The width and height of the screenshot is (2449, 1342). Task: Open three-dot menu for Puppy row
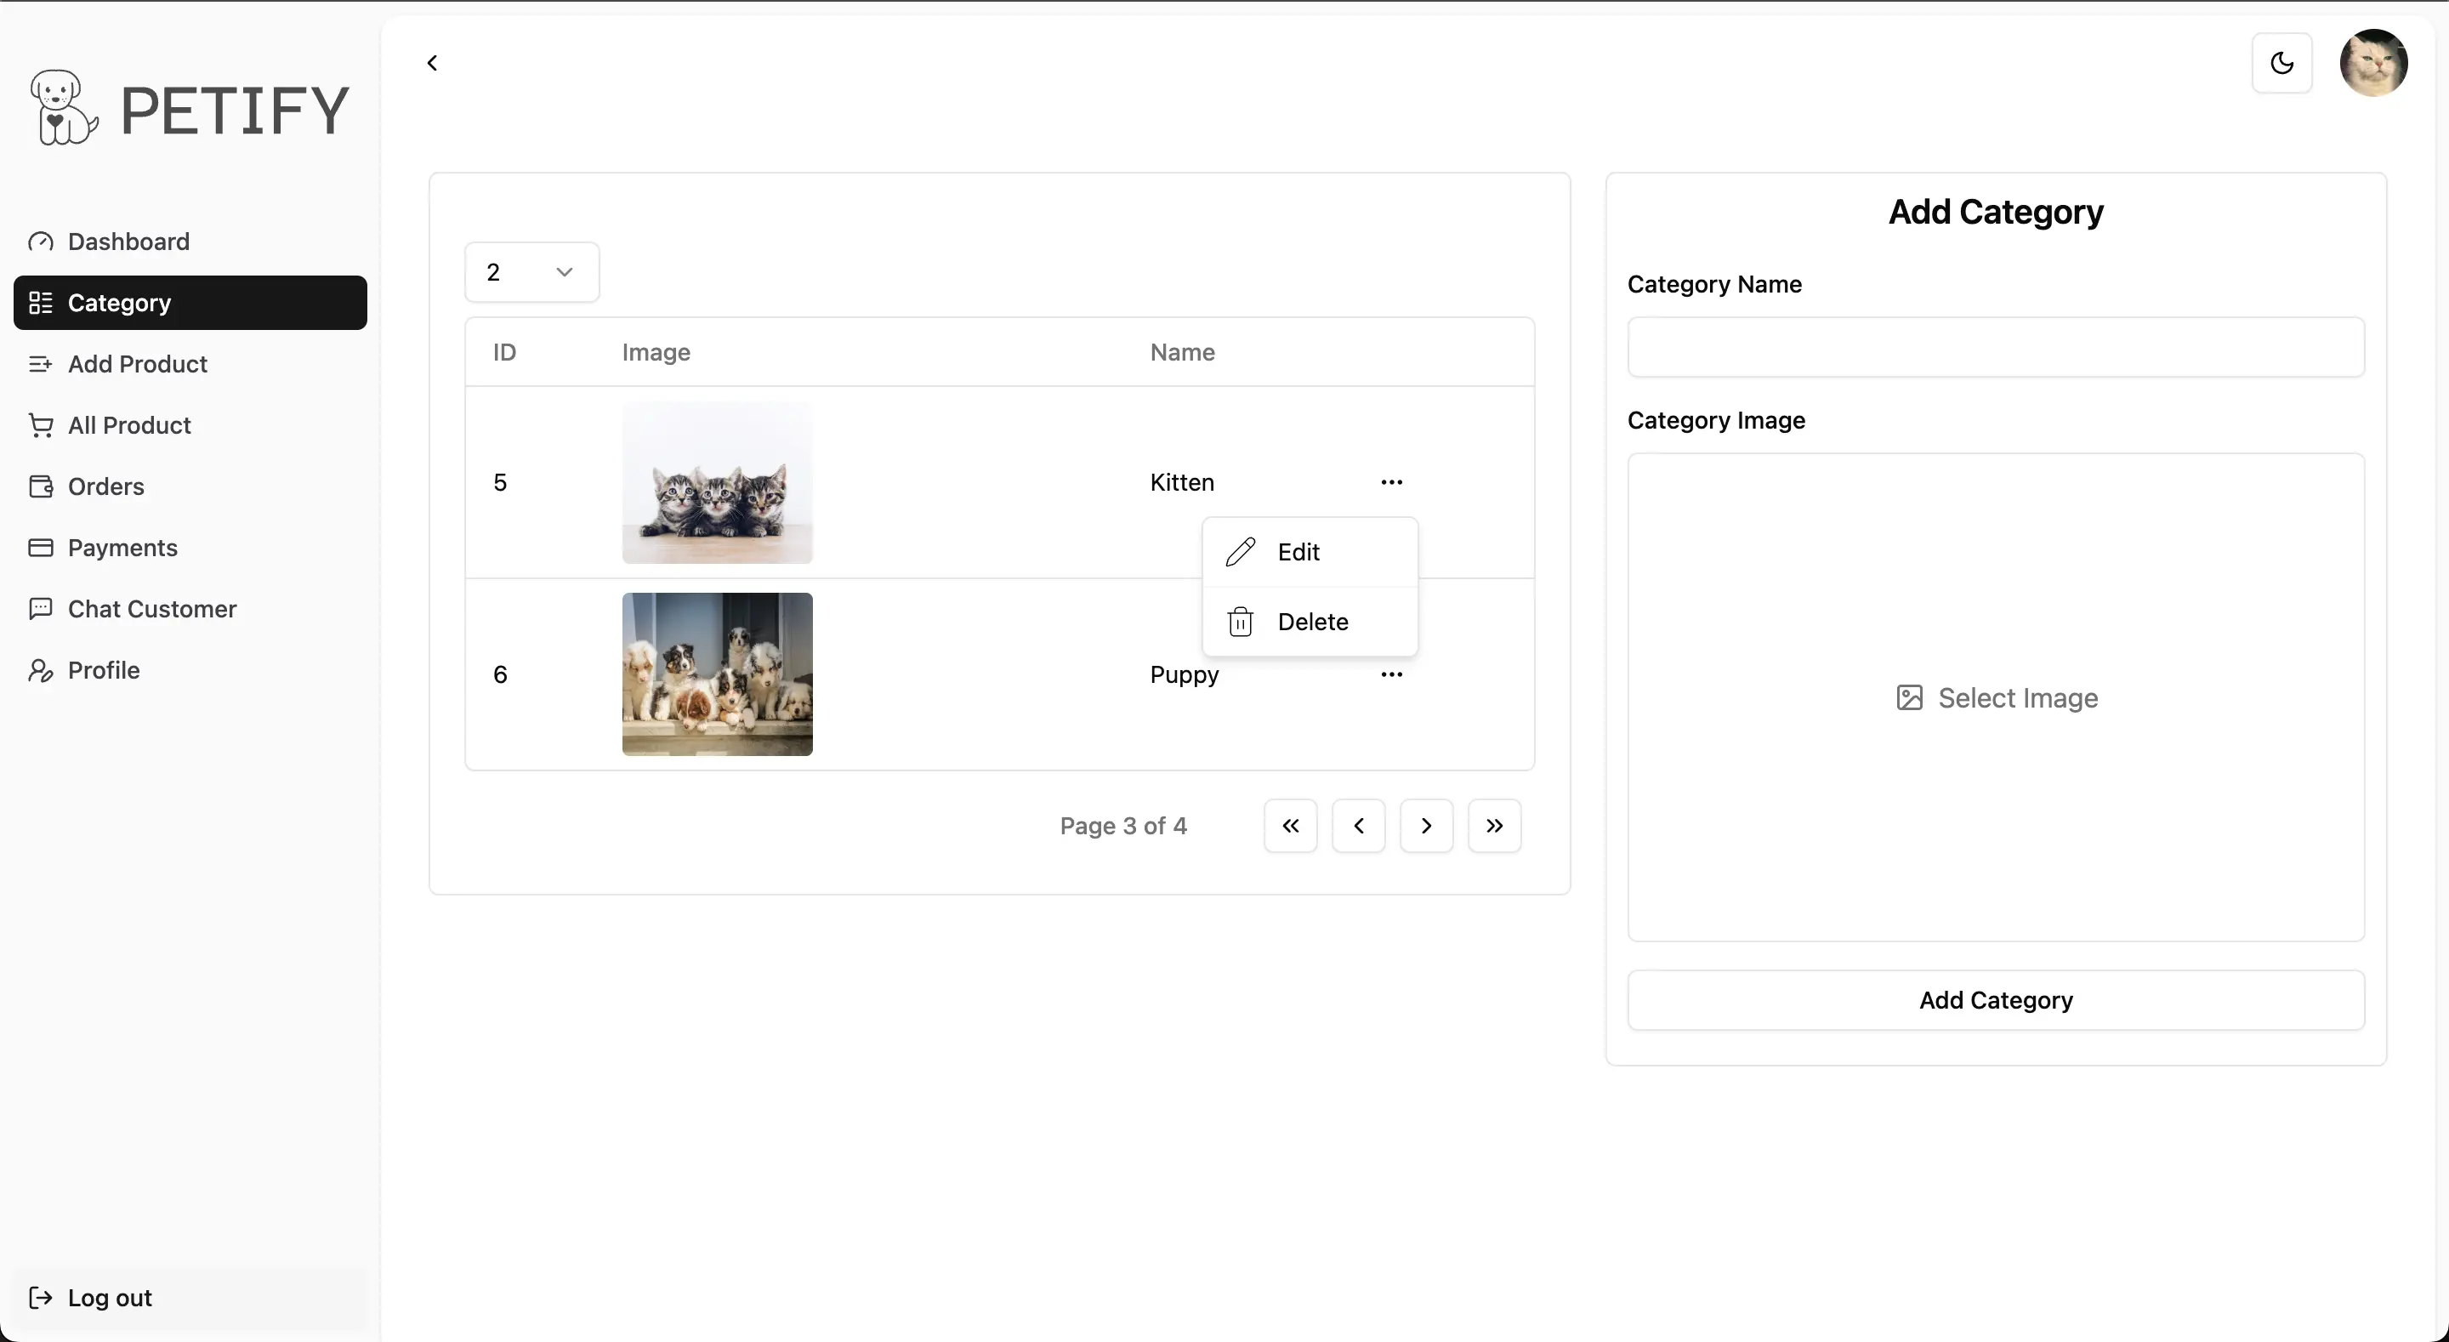[1391, 674]
